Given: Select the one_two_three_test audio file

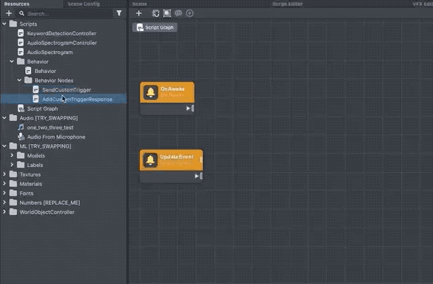Looking at the screenshot, I should coord(51,127).
